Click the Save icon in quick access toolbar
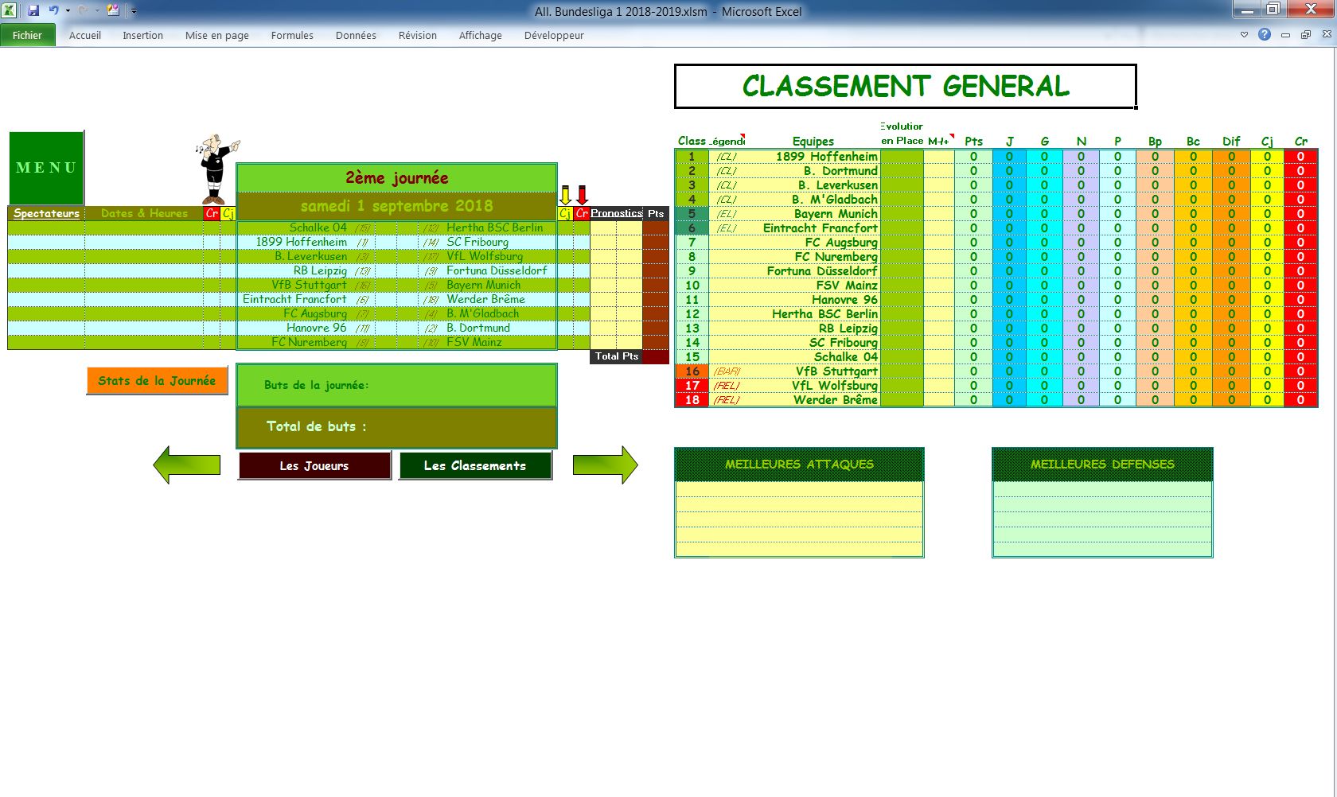1337x797 pixels. point(33,11)
